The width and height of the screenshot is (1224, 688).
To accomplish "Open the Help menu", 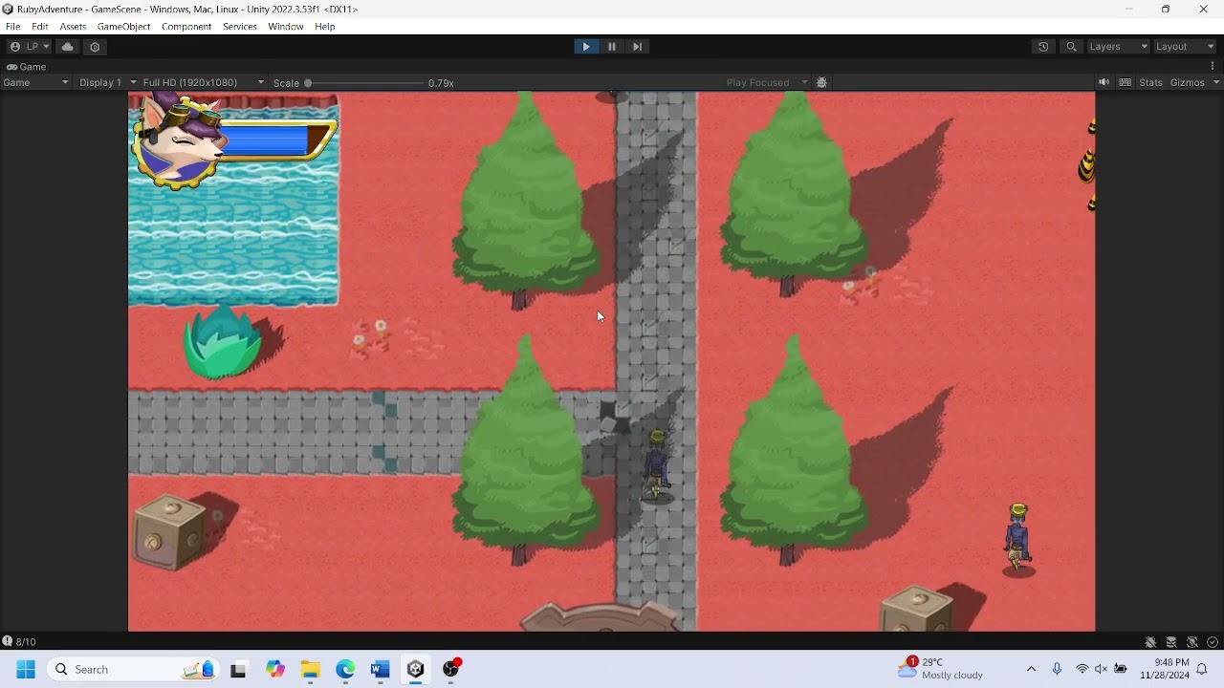I will pos(325,27).
